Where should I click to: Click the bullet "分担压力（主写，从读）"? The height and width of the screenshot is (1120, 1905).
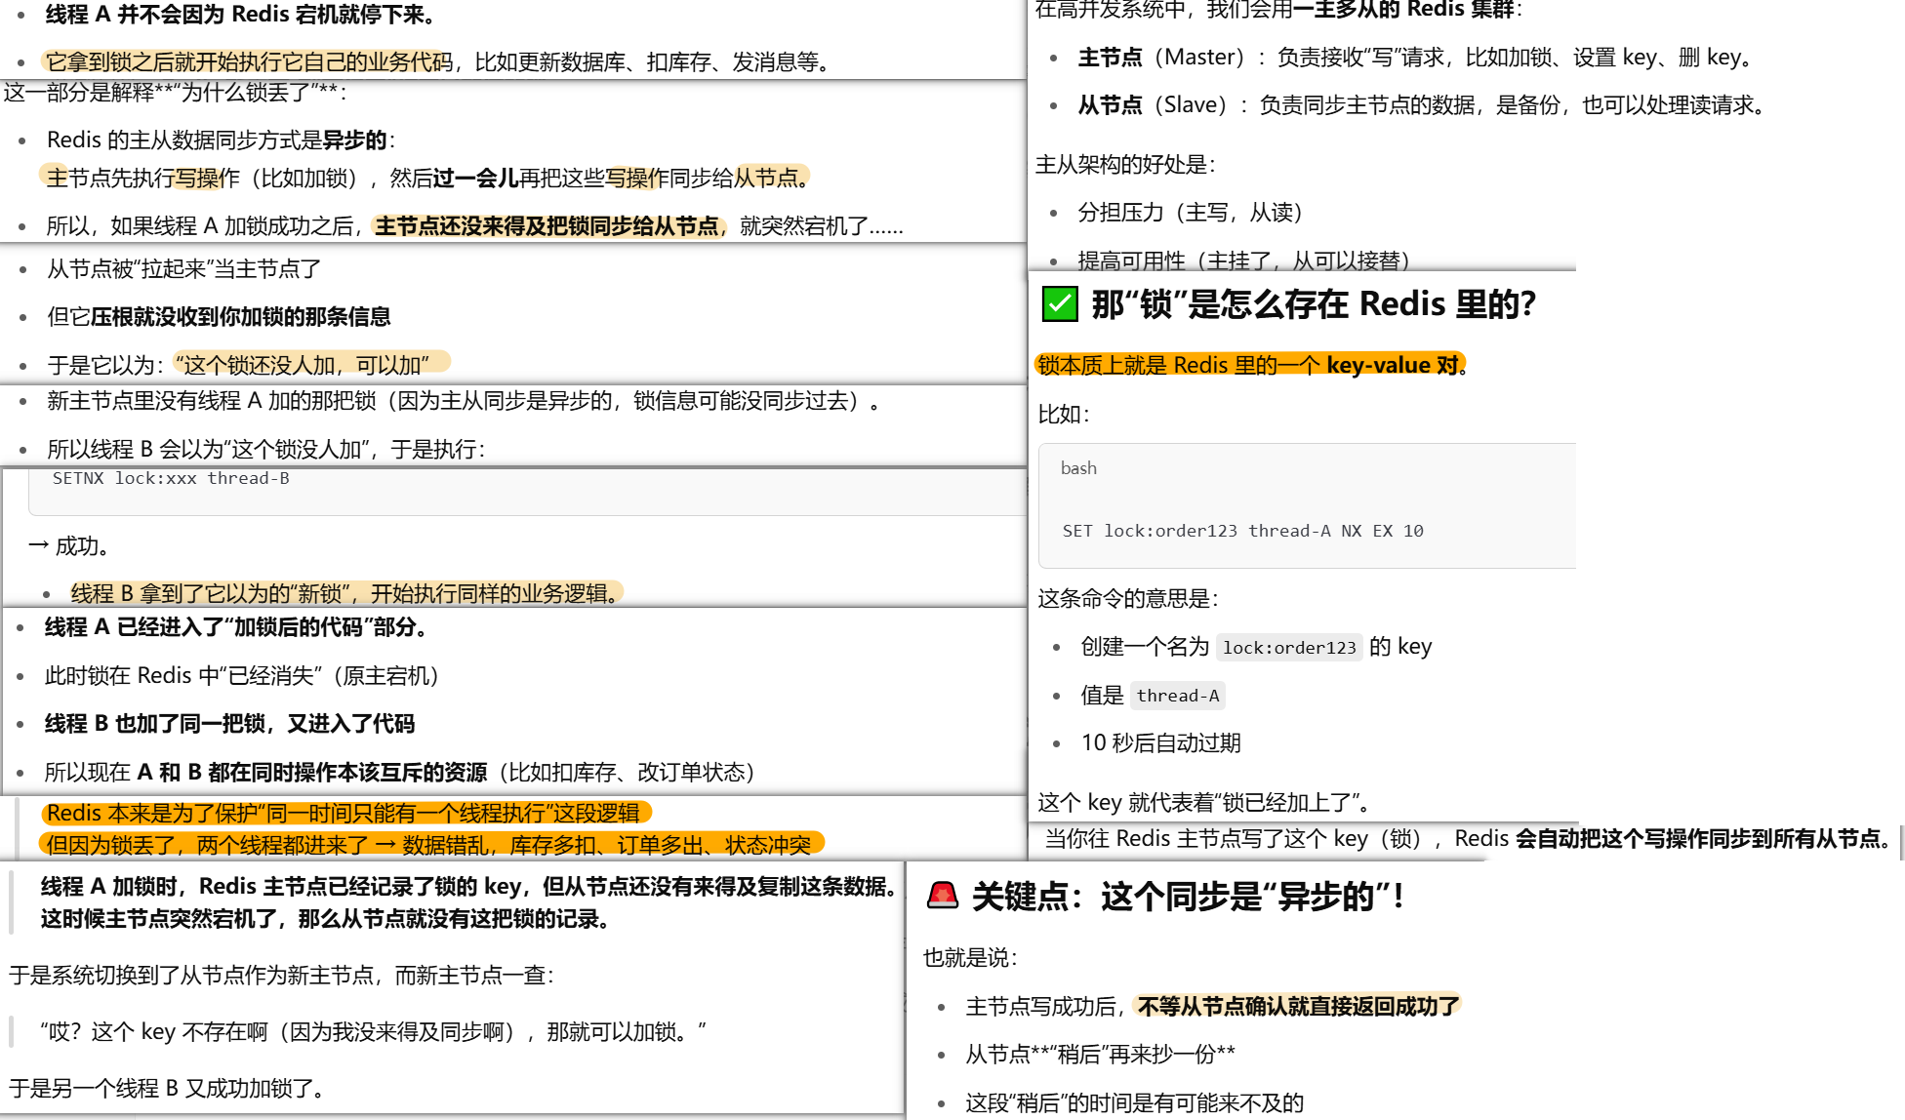1190,213
